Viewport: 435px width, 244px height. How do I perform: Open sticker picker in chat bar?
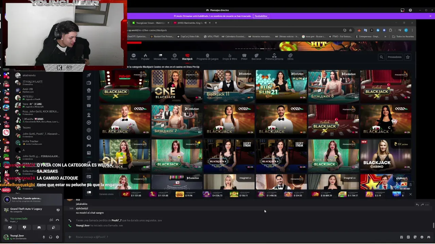415,237
